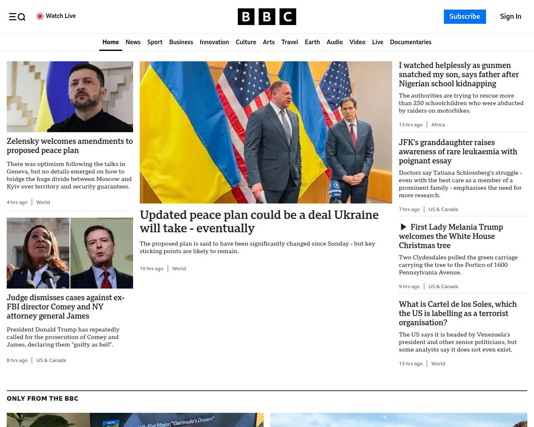The height and width of the screenshot is (427, 534).
Task: Click the 'Two Clydesdales pulled the green carriage' summary
Action: click(458, 265)
